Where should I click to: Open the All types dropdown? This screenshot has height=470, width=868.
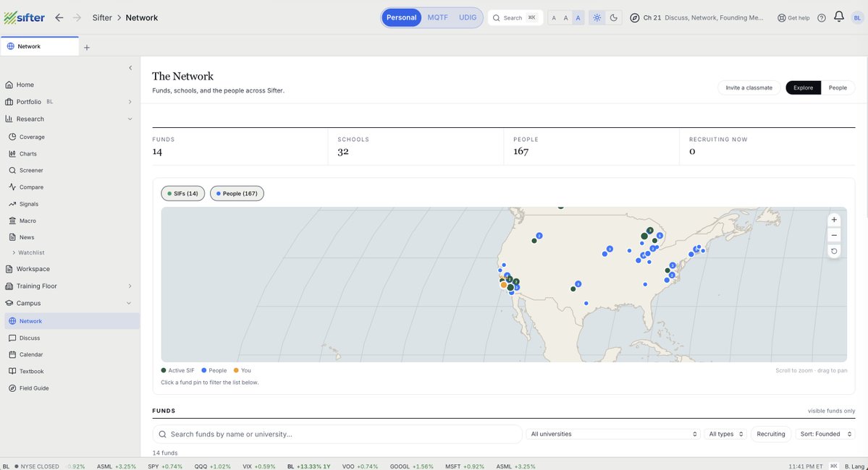[x=725, y=434]
